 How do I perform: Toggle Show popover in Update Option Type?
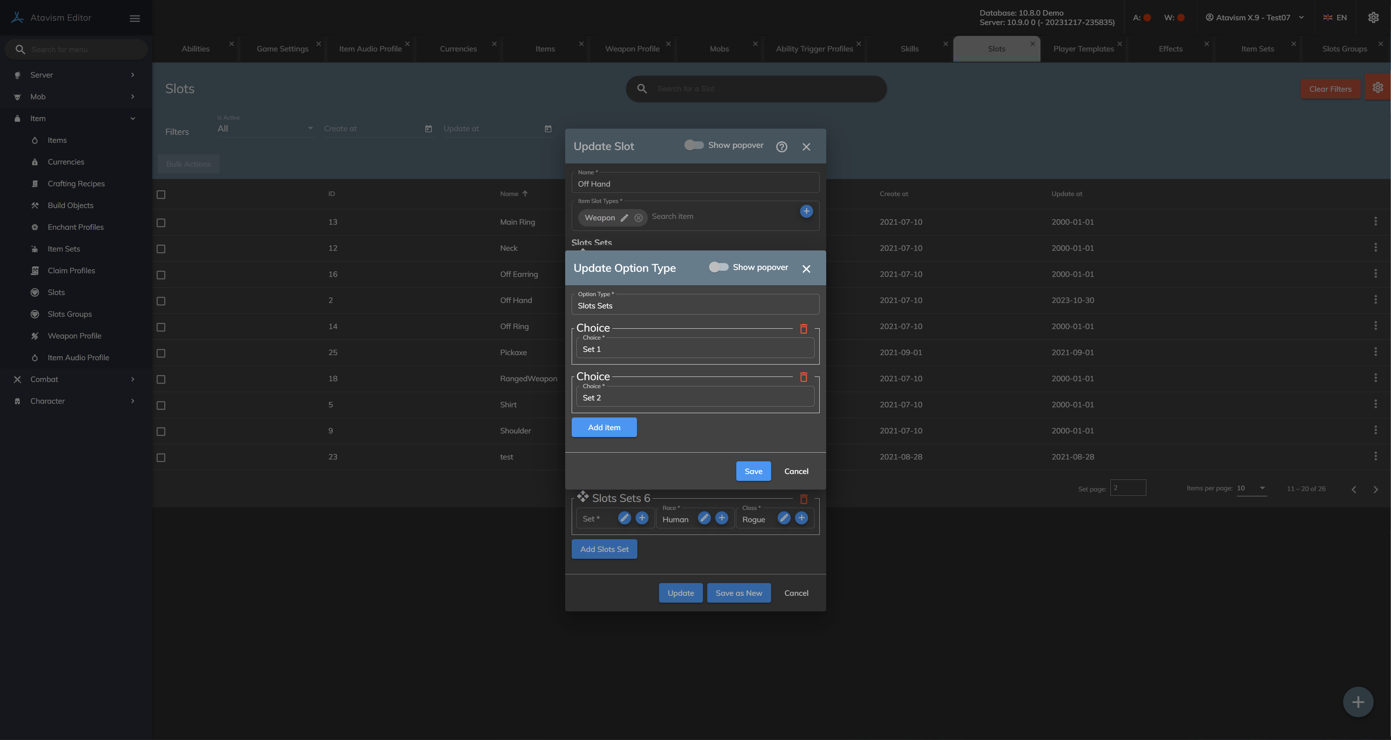pyautogui.click(x=718, y=267)
